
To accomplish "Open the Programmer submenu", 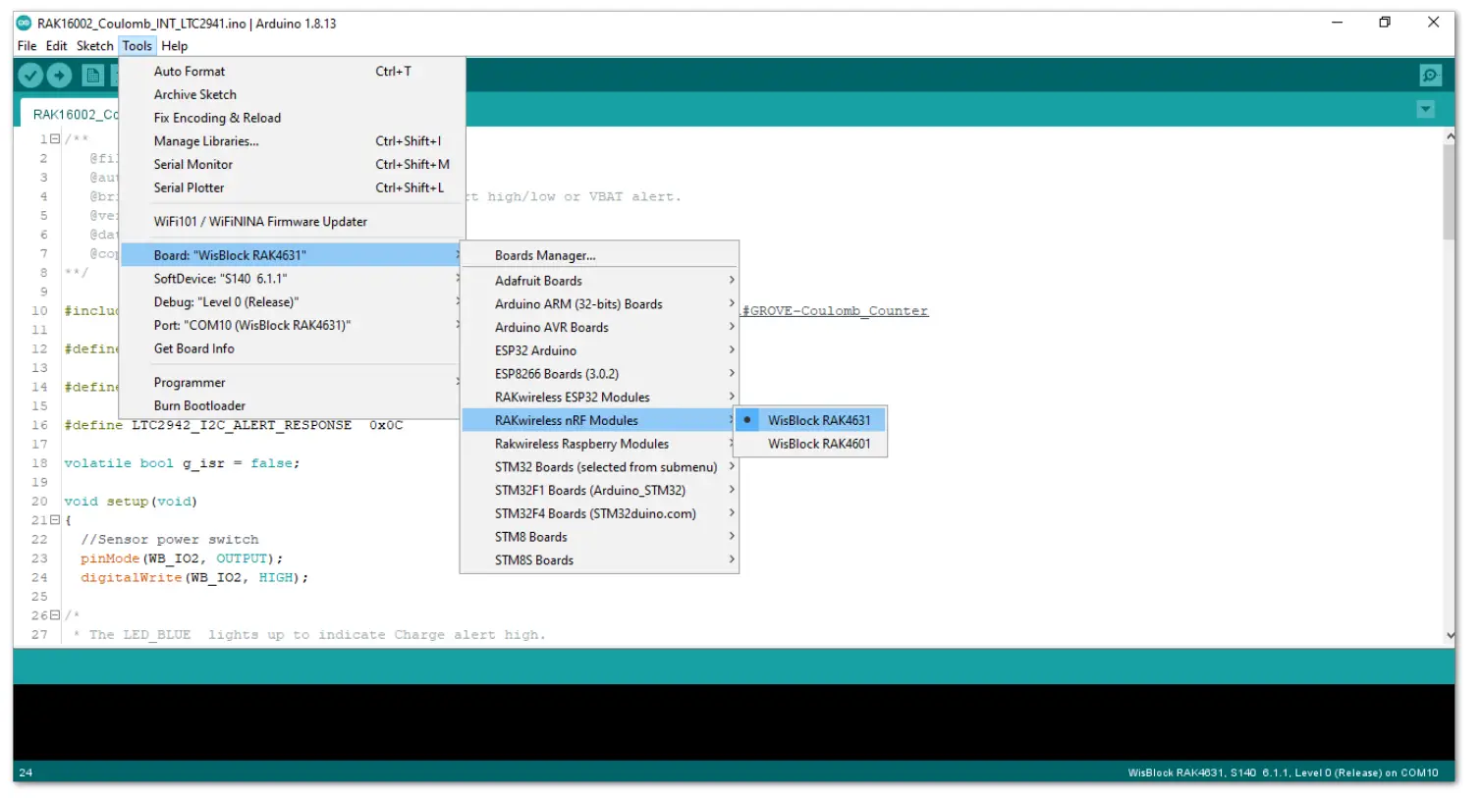I will click(292, 383).
